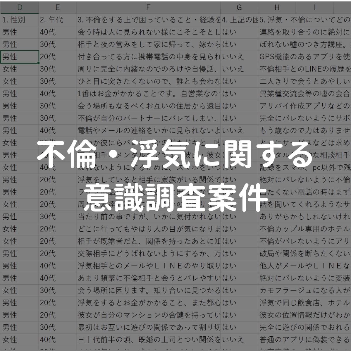Select cell 'もう歳なので力はありませ'
351x351 pixels.
pos(305,130)
